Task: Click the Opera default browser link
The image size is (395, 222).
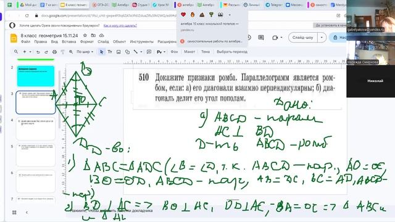Action: pos(120,25)
